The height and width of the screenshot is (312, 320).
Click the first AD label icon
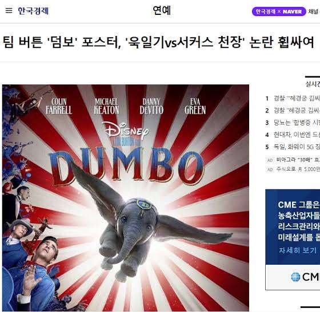pyautogui.click(x=270, y=160)
